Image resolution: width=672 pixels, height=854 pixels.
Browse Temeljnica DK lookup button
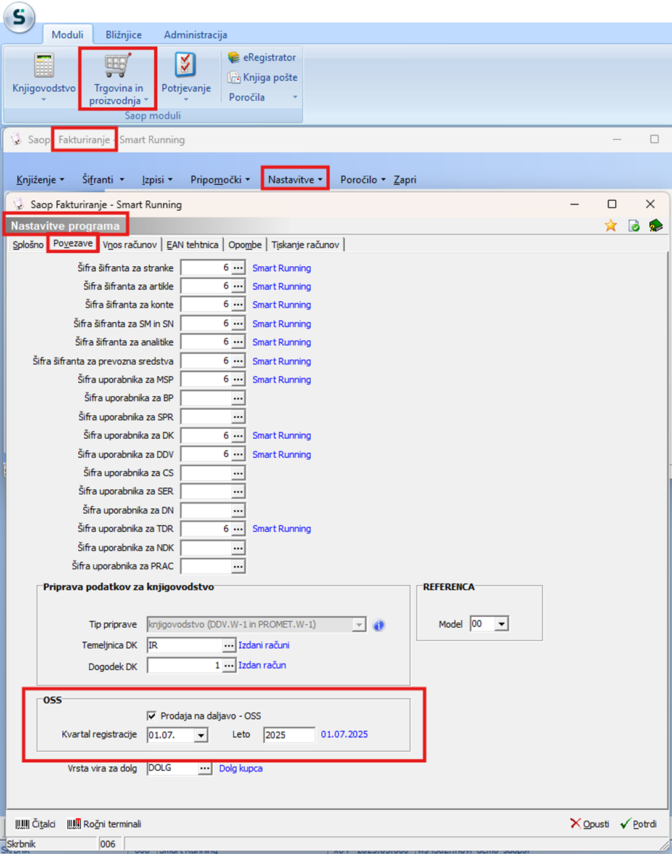coord(229,645)
